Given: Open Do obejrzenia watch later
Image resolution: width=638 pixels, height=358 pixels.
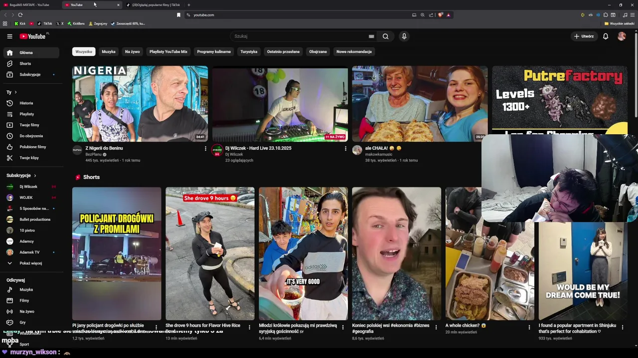Looking at the screenshot, I should pyautogui.click(x=31, y=136).
